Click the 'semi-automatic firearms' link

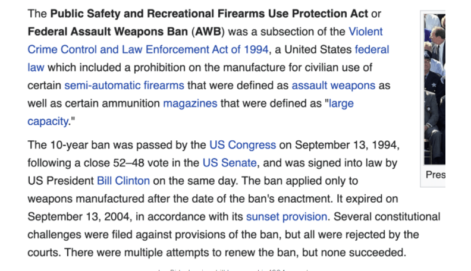[x=124, y=85]
